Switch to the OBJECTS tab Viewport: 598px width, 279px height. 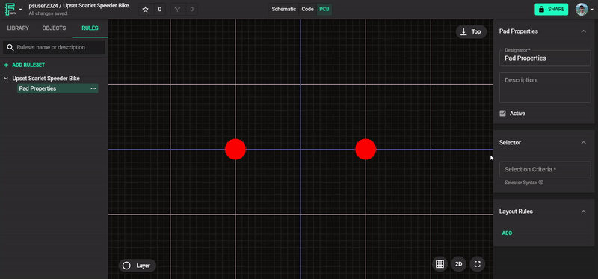(x=54, y=28)
